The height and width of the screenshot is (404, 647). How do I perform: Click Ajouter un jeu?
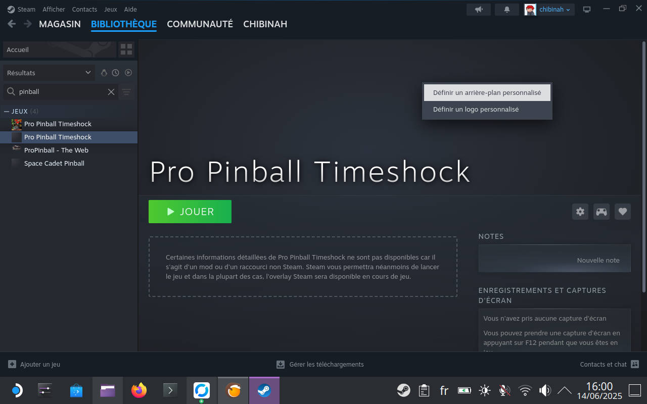pos(40,364)
